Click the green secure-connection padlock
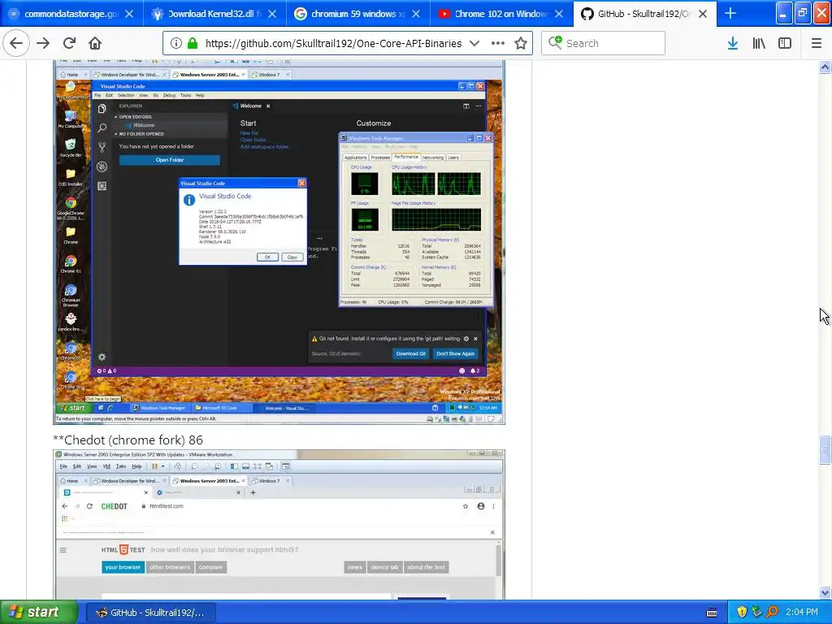 [x=193, y=44]
